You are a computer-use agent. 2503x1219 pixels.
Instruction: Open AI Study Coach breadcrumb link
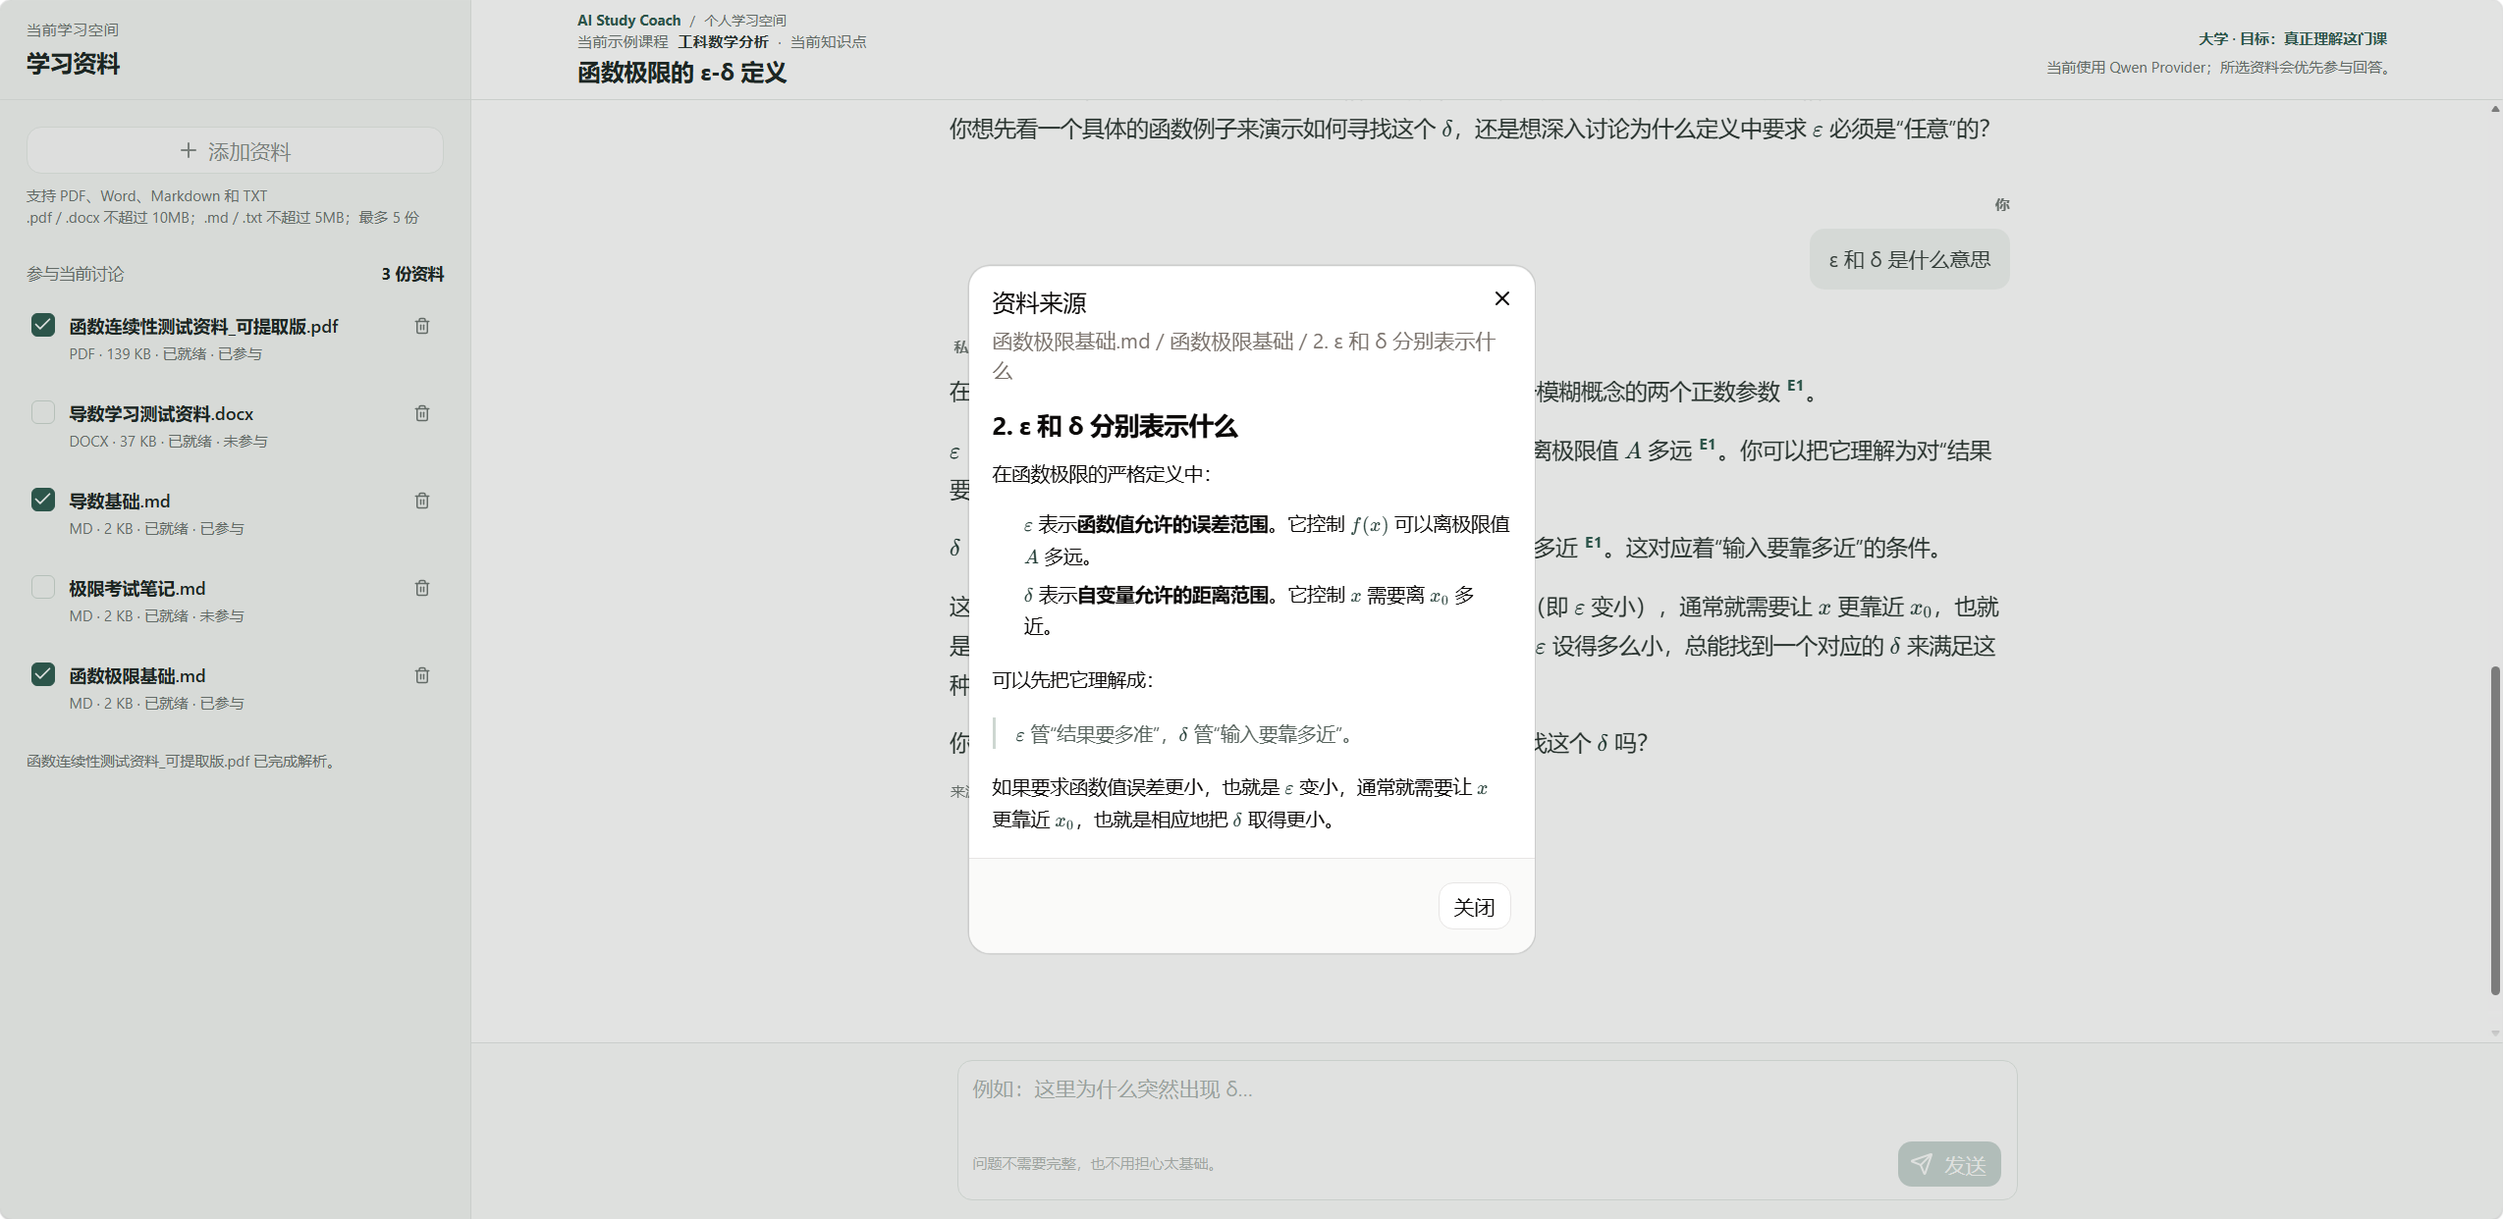628,20
